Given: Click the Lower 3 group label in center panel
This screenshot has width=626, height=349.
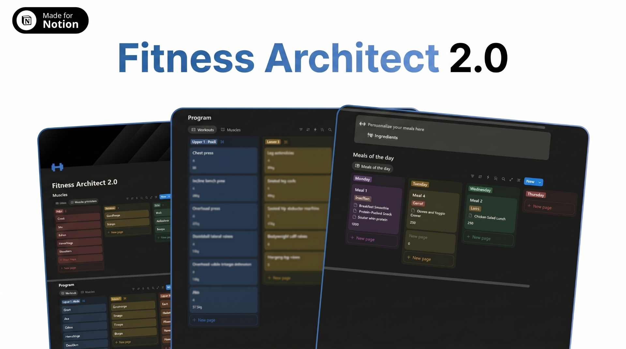Looking at the screenshot, I should pyautogui.click(x=273, y=142).
